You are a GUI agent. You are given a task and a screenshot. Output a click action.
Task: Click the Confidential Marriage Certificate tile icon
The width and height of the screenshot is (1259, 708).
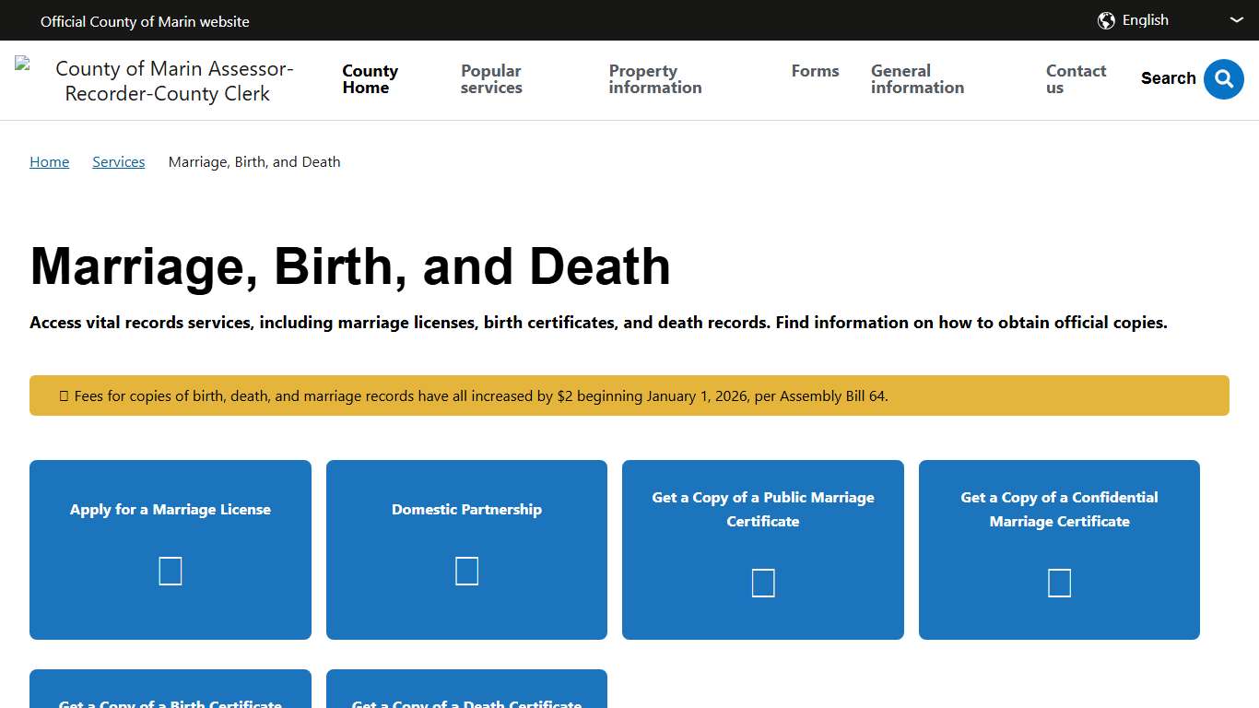point(1058,583)
